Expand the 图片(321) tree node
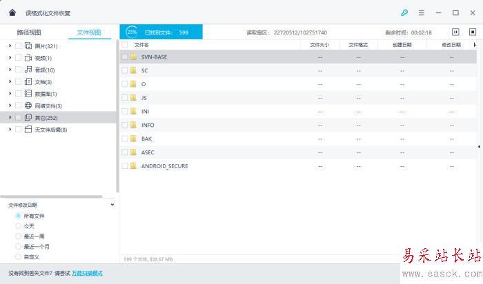 click(x=10, y=46)
